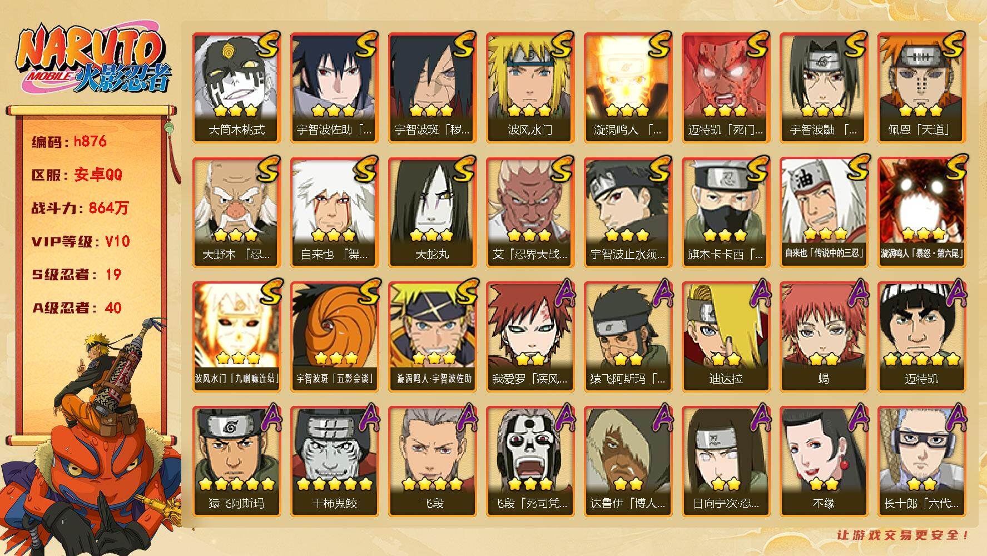
Task: Open the 迈特凯 five-star card
Action: click(921, 336)
